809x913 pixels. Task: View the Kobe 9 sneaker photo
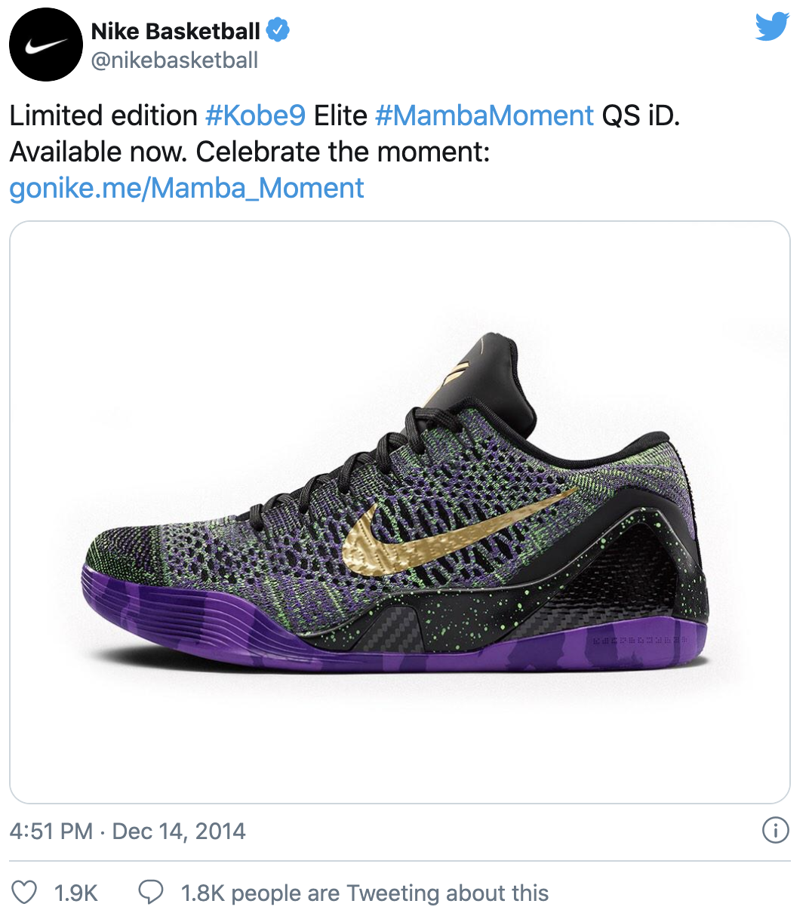click(400, 512)
